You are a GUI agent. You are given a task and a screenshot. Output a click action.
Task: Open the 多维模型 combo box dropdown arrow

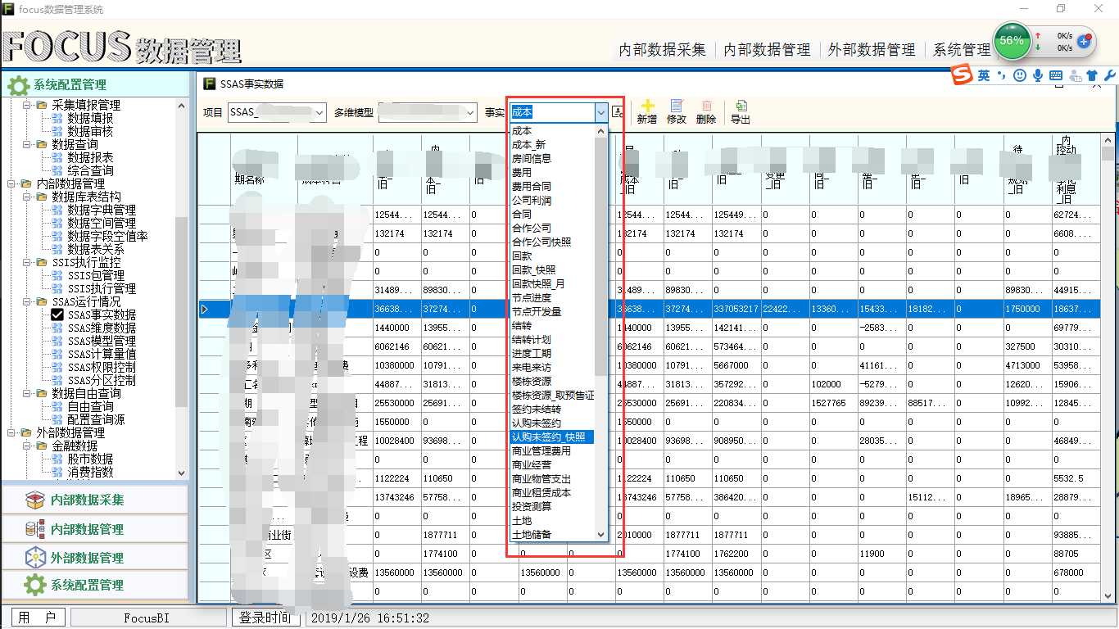pos(469,112)
